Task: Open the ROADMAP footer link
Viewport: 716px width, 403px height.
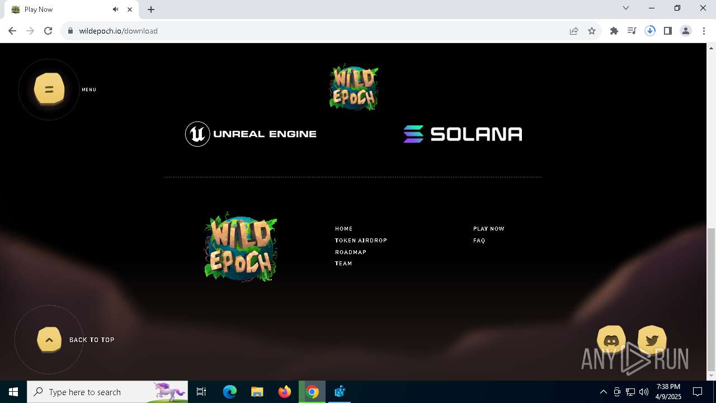Action: point(351,252)
